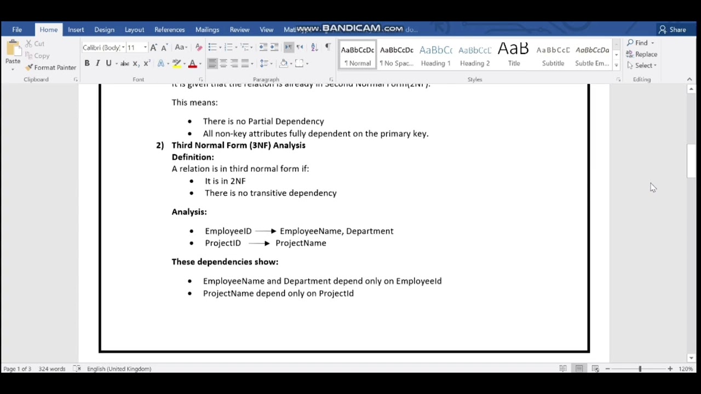The width and height of the screenshot is (701, 394).
Task: Apply superscript formatting
Action: click(x=147, y=63)
